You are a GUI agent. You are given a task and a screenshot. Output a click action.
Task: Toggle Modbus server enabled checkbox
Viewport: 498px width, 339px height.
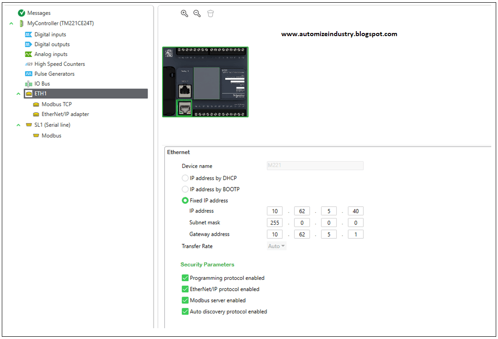[x=185, y=300]
